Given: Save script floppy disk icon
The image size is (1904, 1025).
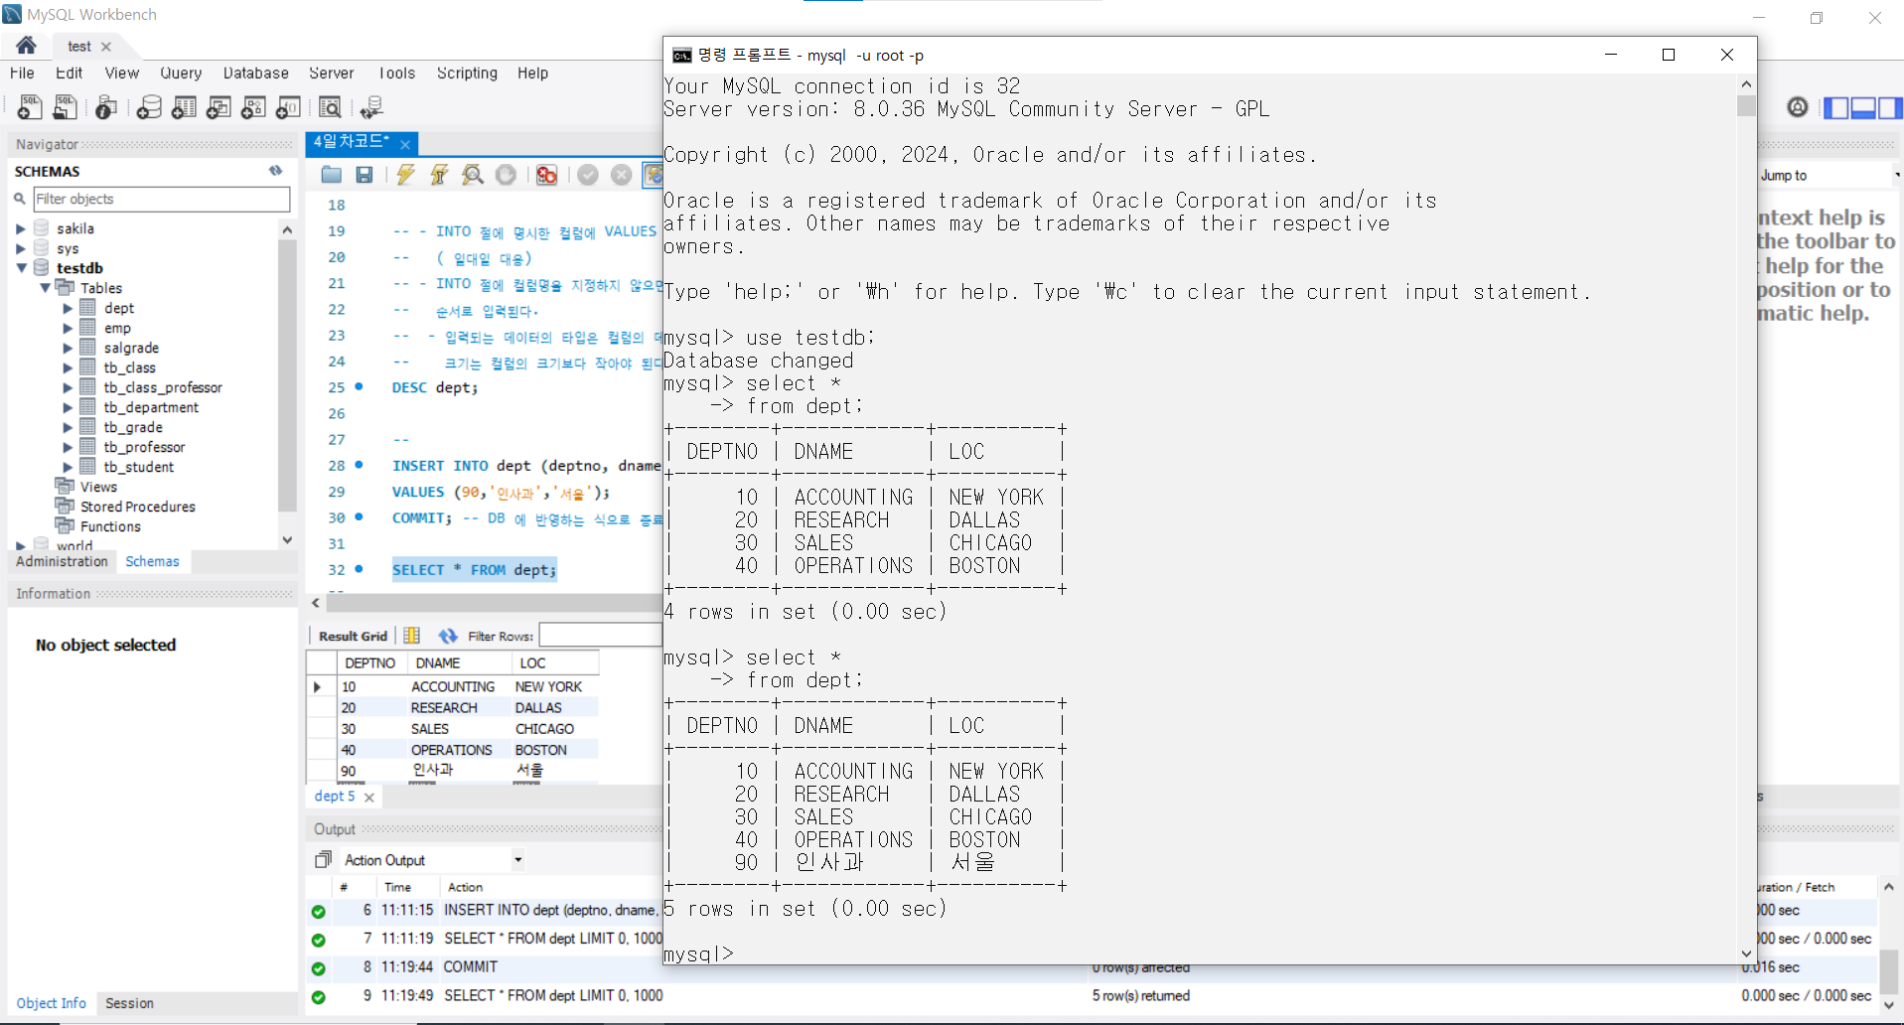Looking at the screenshot, I should pos(365,175).
